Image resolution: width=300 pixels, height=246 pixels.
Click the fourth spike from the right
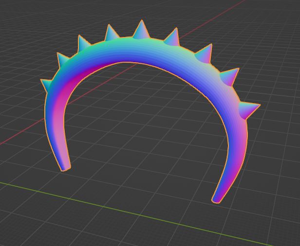pos(171,37)
